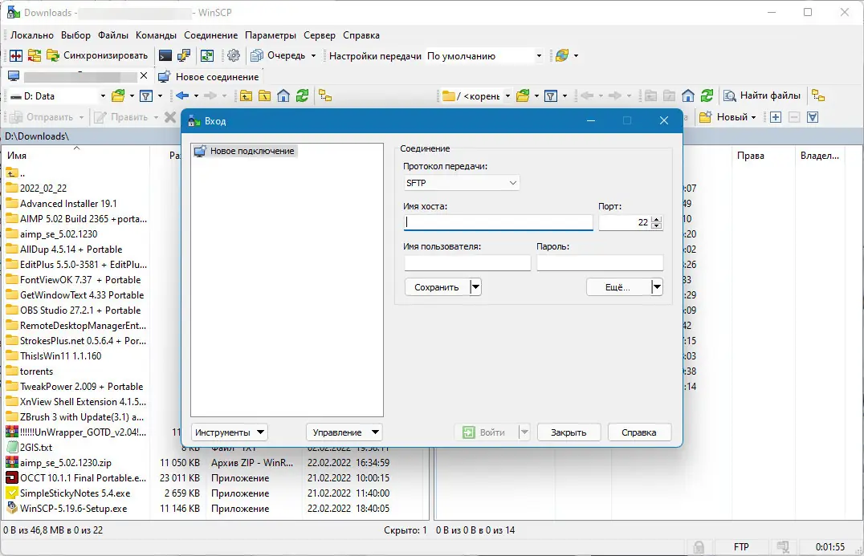Open the Команды menu
Screen dimensions: 864x556
156,35
